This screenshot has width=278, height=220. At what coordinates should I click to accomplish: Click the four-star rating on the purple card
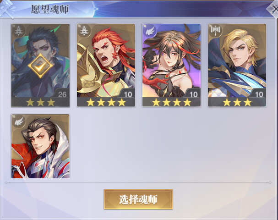[171, 102]
